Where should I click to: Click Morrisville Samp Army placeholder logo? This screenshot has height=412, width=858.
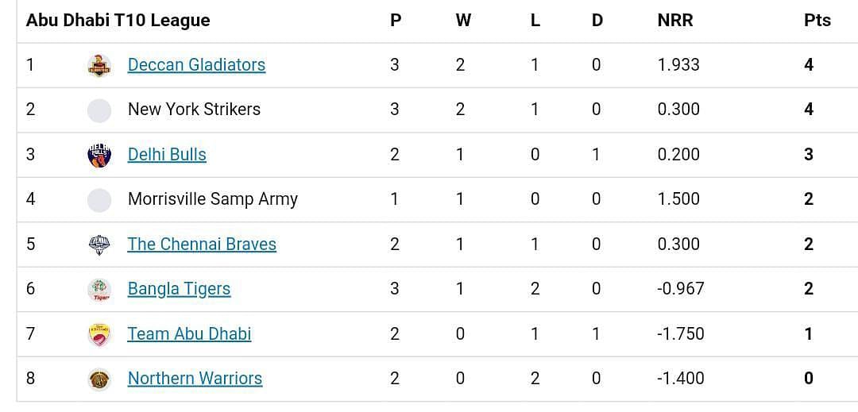99,200
